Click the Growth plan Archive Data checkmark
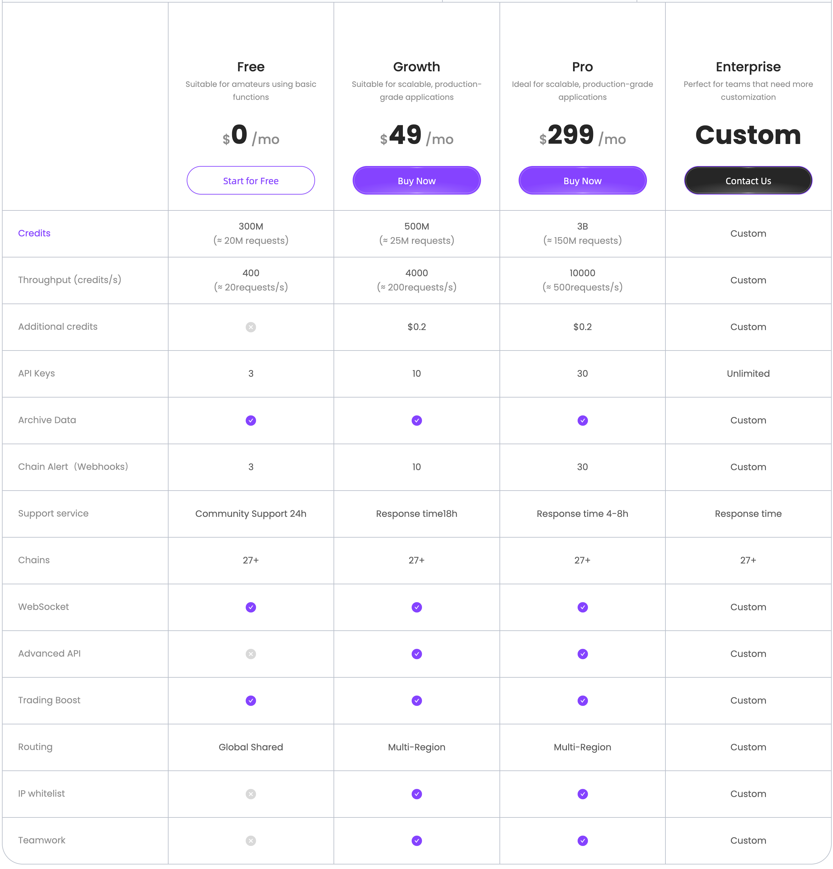The image size is (833, 869). pos(416,420)
